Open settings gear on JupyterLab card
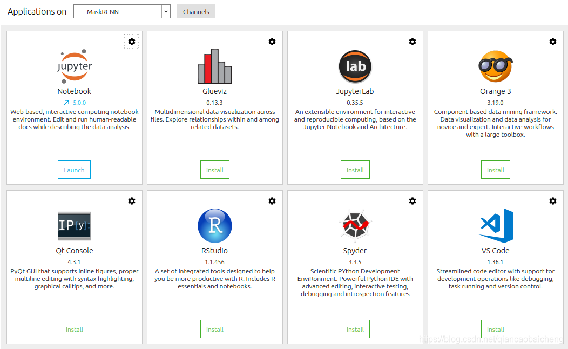The width and height of the screenshot is (568, 349). pos(413,42)
